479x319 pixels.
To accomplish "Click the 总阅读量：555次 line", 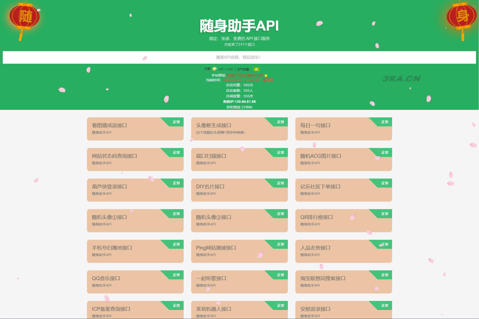I will [239, 96].
